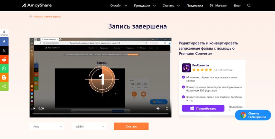Screen dimensions: 275x139
Task: Open the Auto quality dropdown
Action: pyautogui.click(x=47, y=126)
